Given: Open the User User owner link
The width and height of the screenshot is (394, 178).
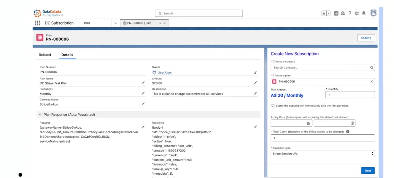Looking at the screenshot, I should pos(164,73).
